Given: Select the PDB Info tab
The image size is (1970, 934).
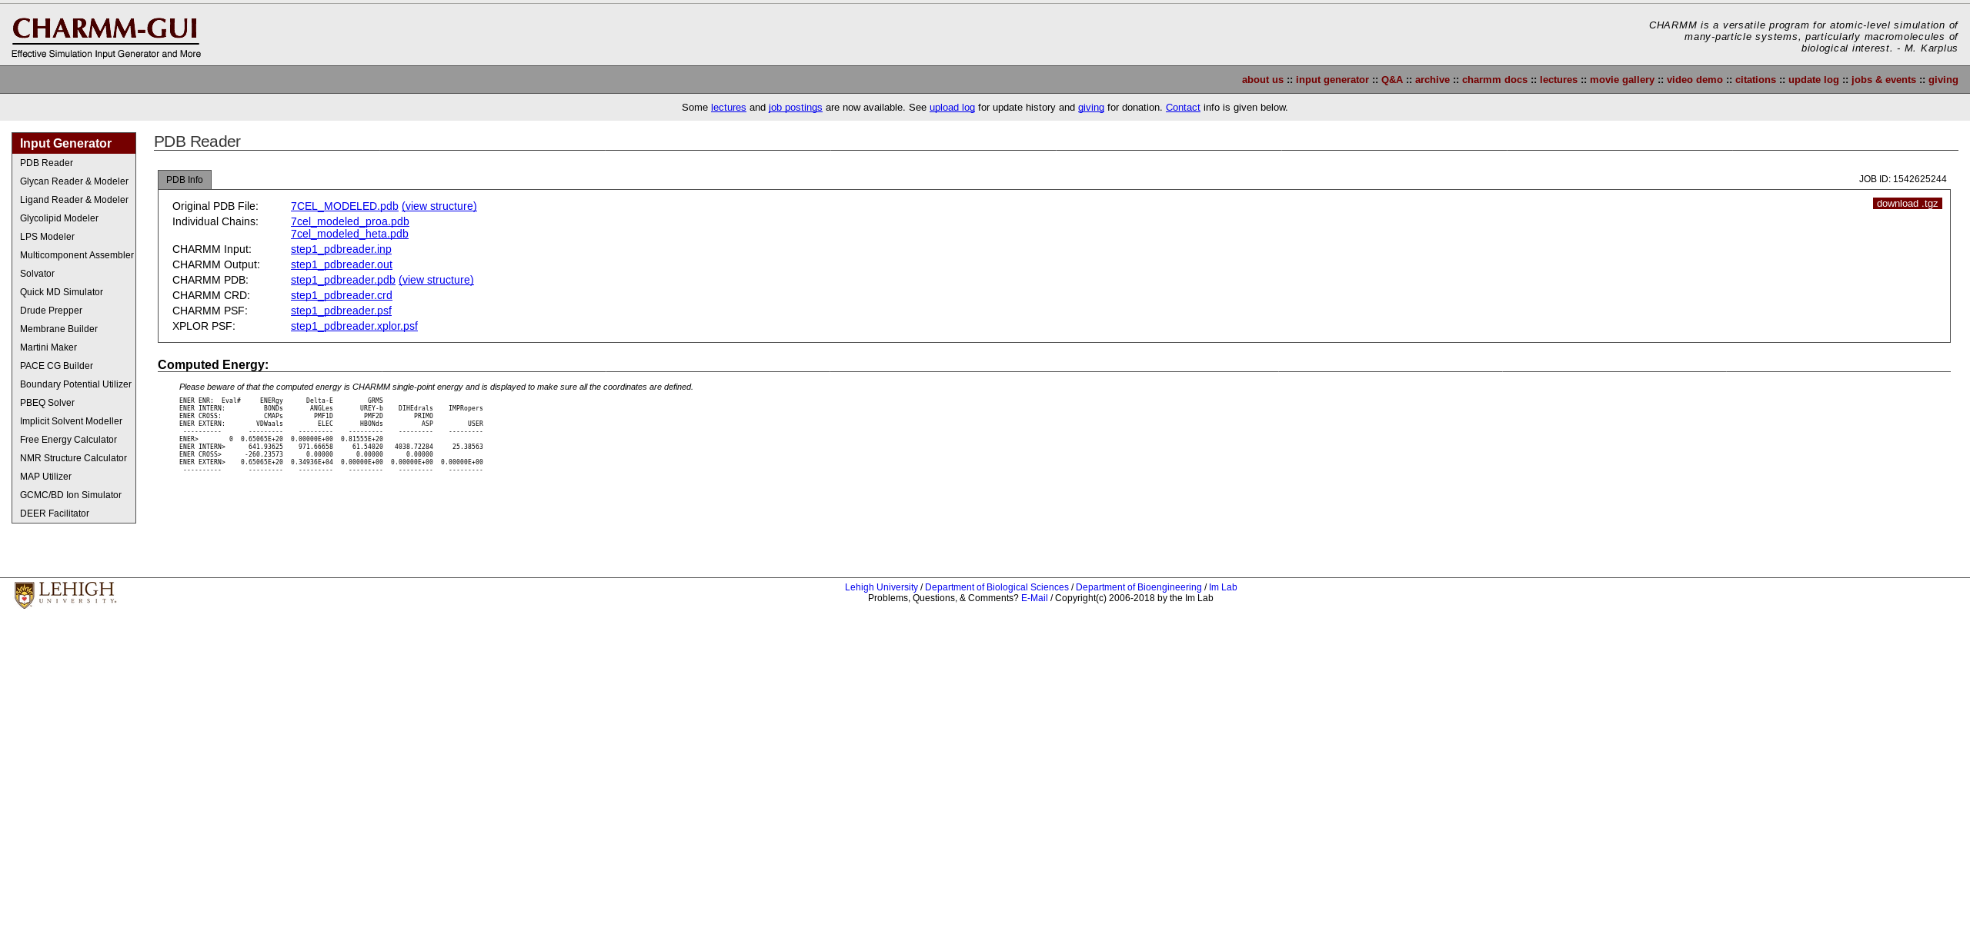Looking at the screenshot, I should 185,180.
